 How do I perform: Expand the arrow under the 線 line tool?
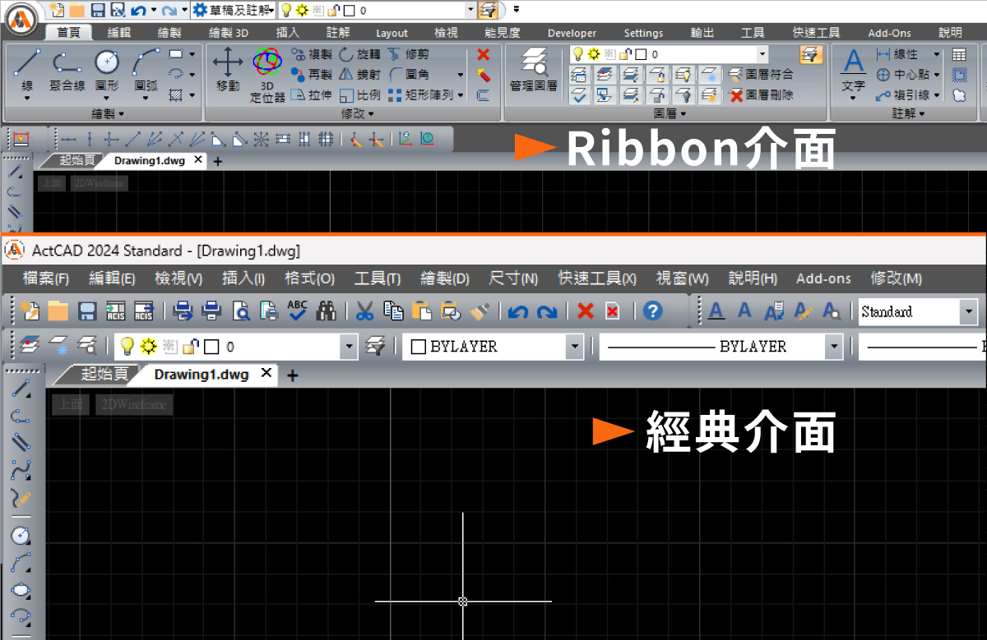click(x=27, y=98)
